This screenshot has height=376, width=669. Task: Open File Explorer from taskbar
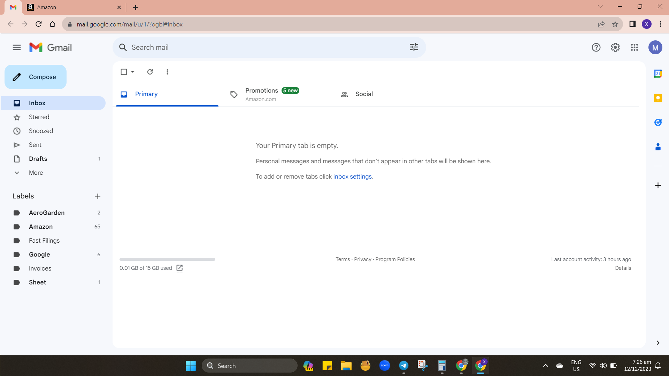[x=346, y=366]
